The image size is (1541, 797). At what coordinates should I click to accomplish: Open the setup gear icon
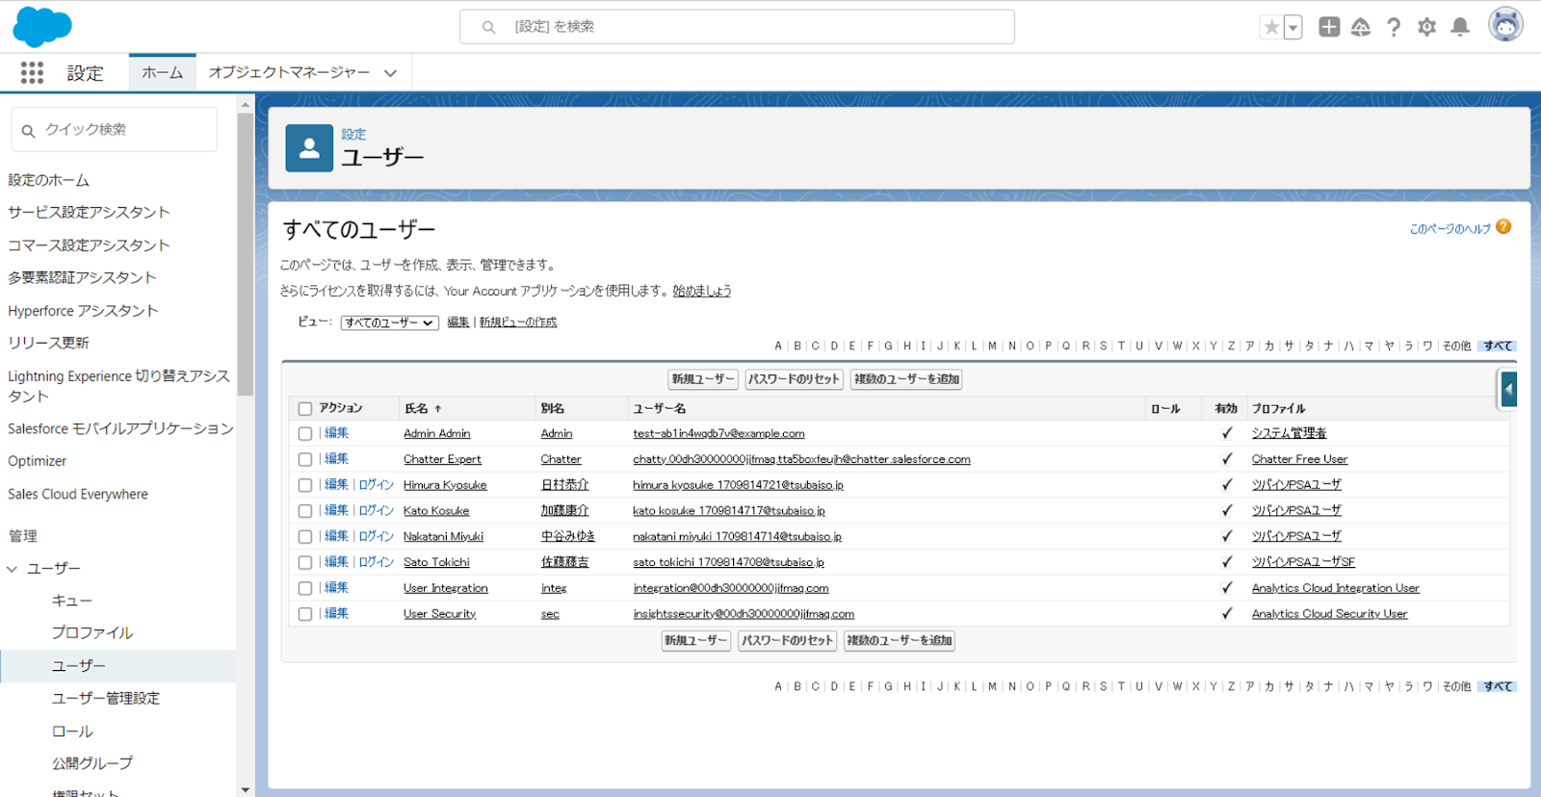[x=1426, y=27]
